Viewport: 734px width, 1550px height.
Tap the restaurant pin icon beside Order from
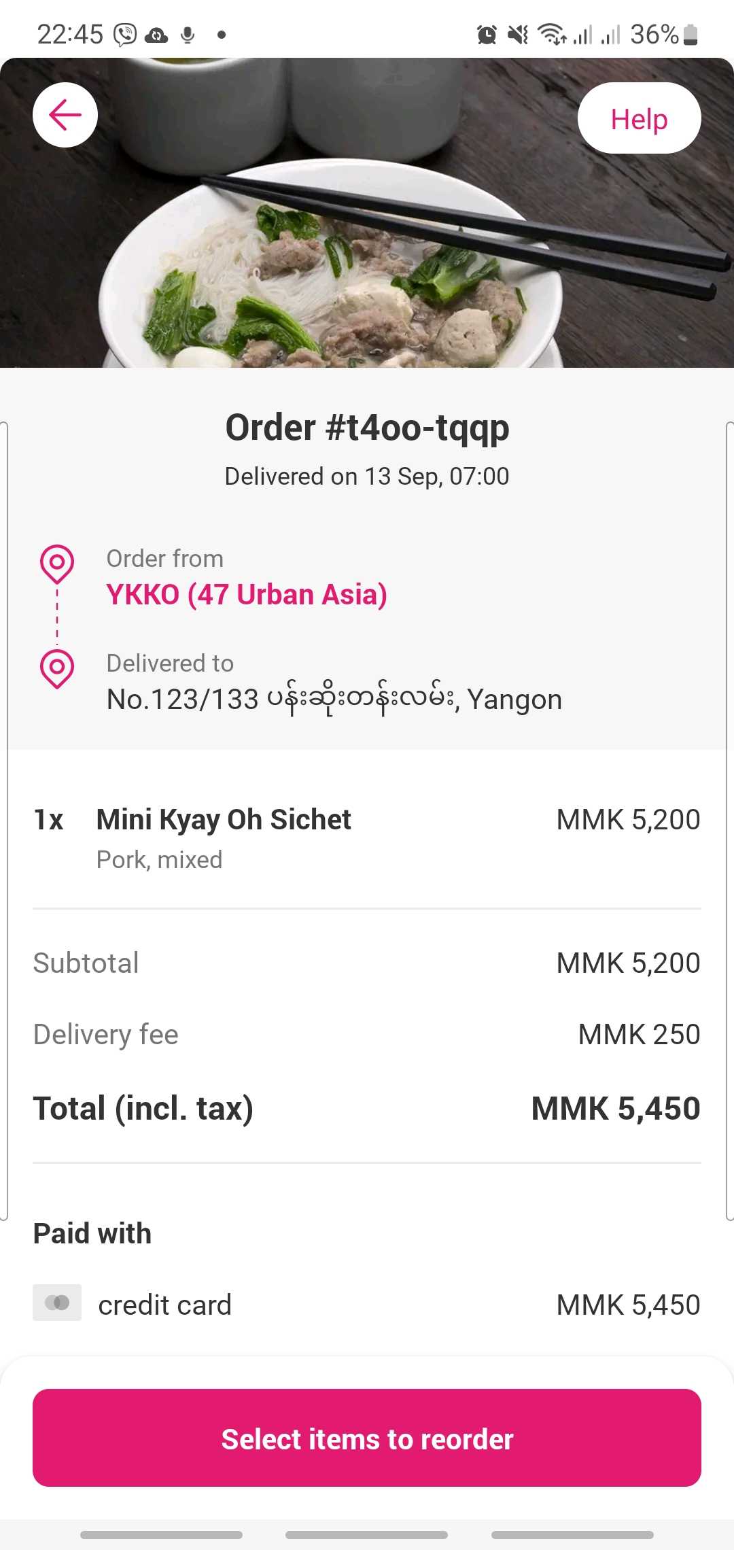(x=57, y=564)
